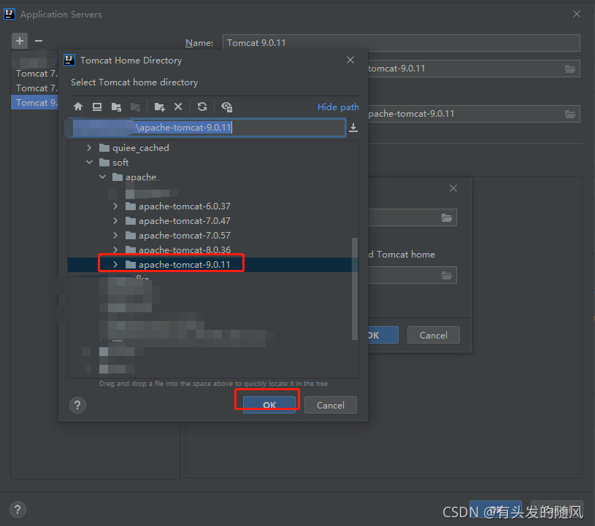Expand apache-tomcat-9.0.11 folder

click(115, 264)
